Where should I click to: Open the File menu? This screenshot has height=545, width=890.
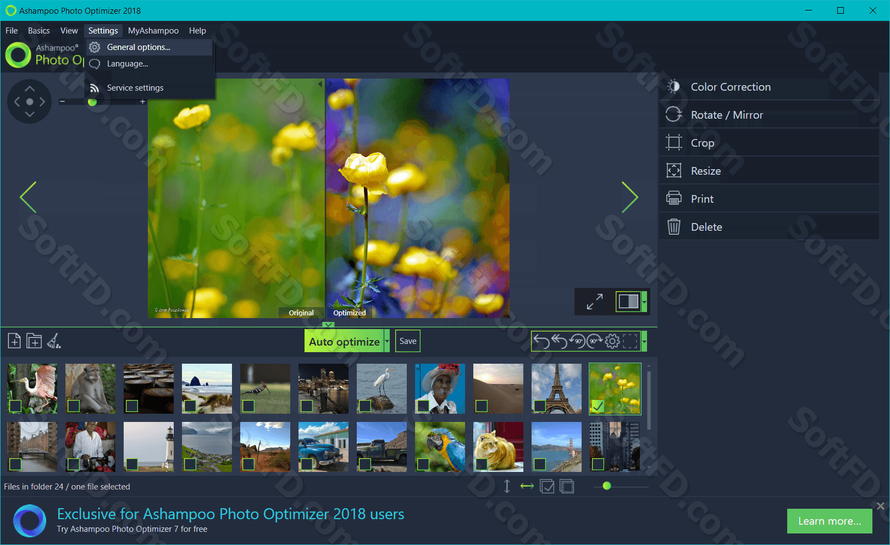(x=12, y=31)
